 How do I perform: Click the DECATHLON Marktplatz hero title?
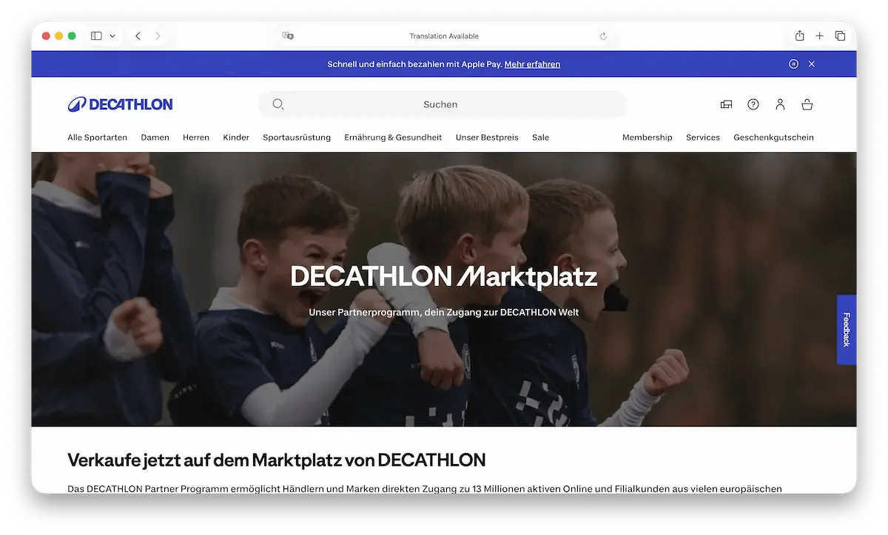[x=444, y=277]
